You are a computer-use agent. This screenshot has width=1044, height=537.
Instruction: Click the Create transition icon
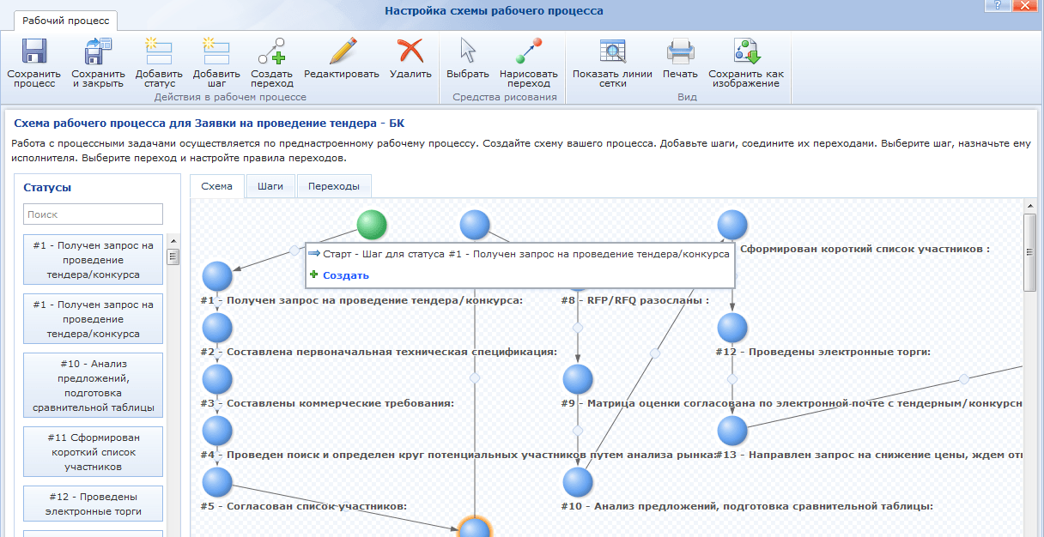[x=272, y=53]
